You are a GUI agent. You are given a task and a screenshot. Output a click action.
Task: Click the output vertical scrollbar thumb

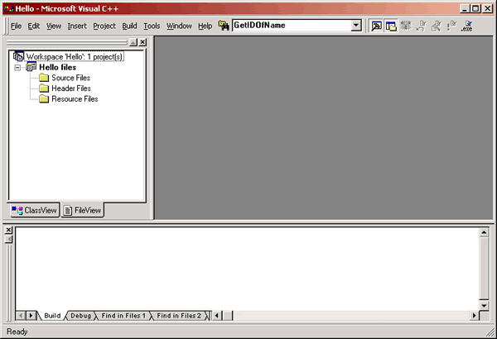484,269
